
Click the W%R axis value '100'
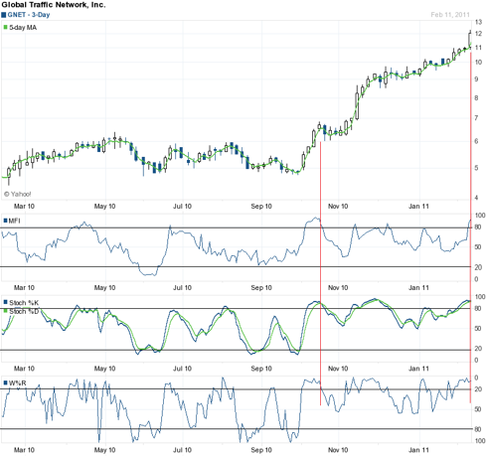pos(480,441)
